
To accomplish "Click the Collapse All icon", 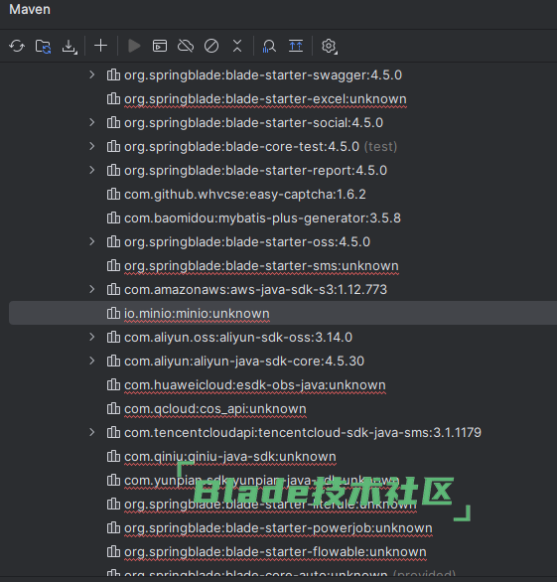I will 237,46.
